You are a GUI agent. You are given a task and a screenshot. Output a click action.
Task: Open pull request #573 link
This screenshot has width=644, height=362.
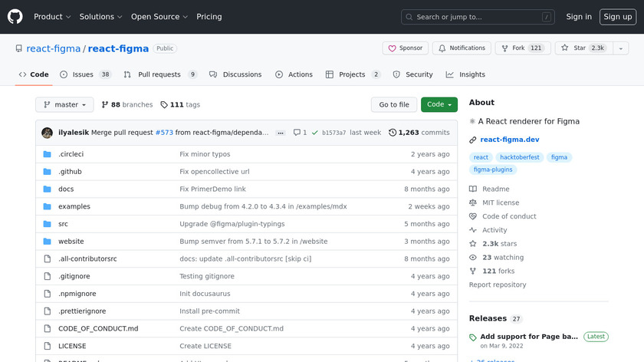164,133
